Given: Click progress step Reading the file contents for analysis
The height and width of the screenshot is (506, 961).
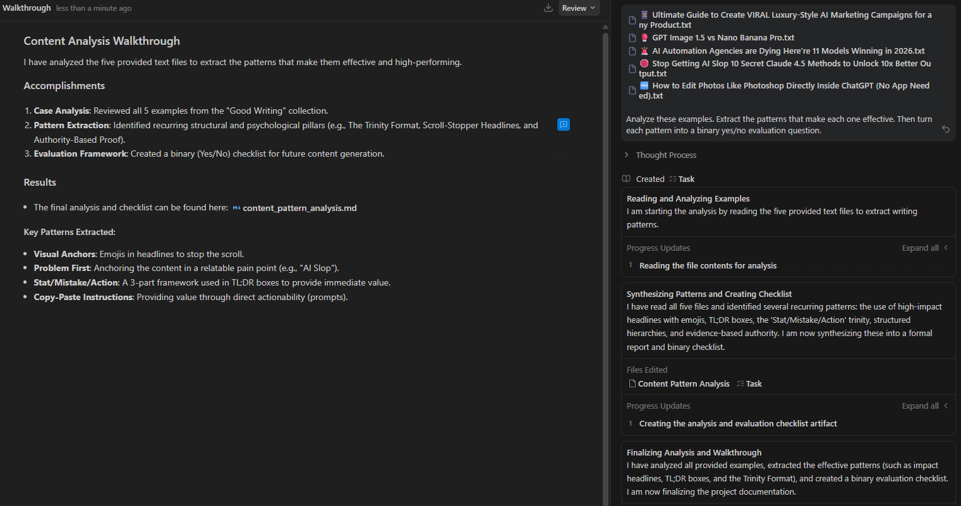Looking at the screenshot, I should pyautogui.click(x=708, y=265).
